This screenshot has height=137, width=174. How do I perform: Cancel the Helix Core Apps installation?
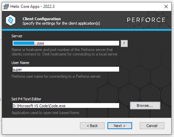152,126
